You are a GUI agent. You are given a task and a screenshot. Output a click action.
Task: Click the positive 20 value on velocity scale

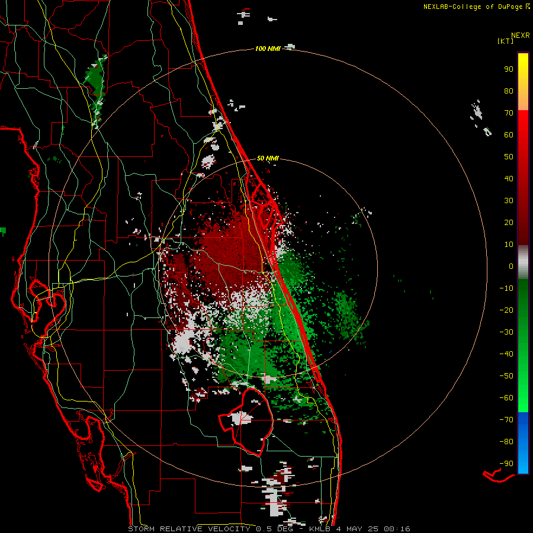coord(509,222)
